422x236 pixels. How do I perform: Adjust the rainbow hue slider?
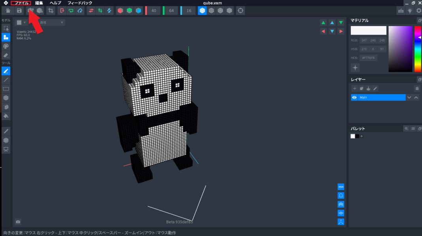point(418,49)
